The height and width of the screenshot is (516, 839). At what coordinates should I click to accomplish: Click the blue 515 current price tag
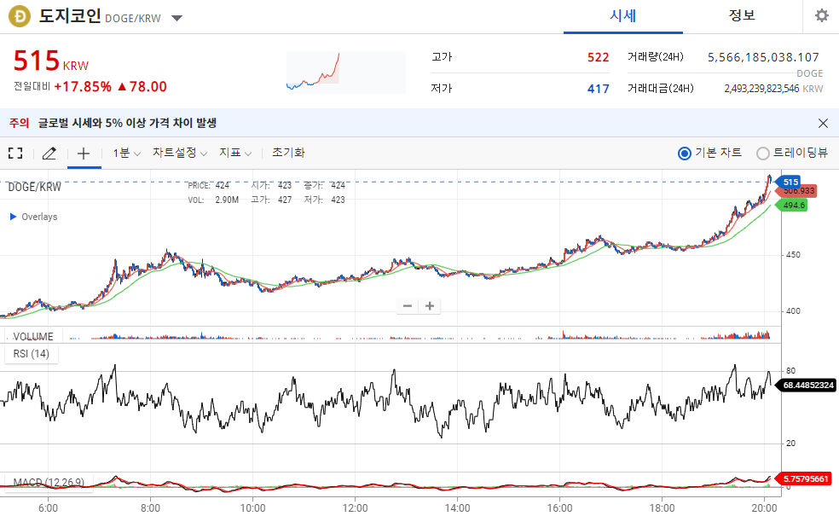click(x=788, y=182)
